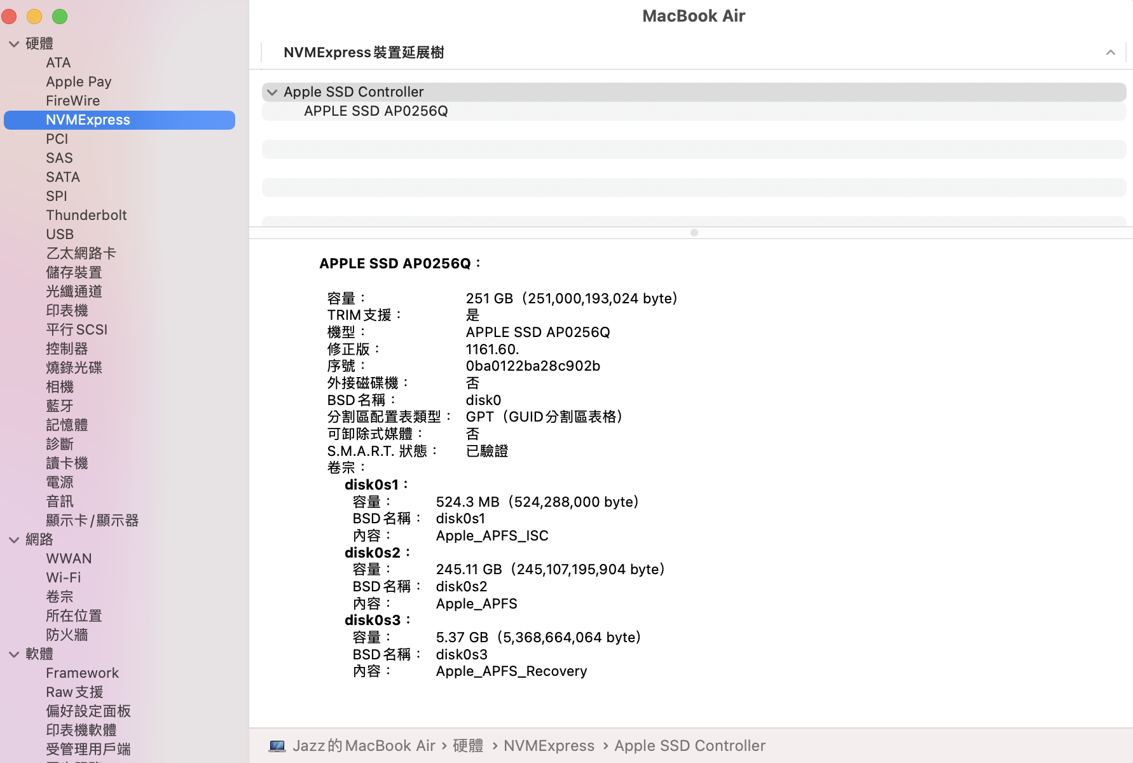Image resolution: width=1133 pixels, height=763 pixels.
Task: Select WWAN in the sidebar
Action: [x=69, y=559]
